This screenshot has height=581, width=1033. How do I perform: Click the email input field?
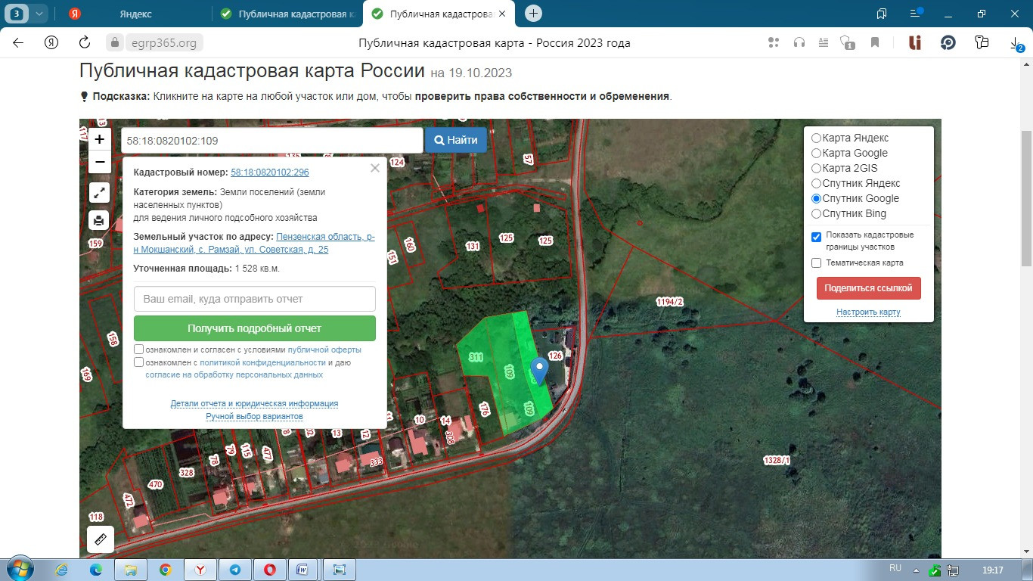(254, 299)
